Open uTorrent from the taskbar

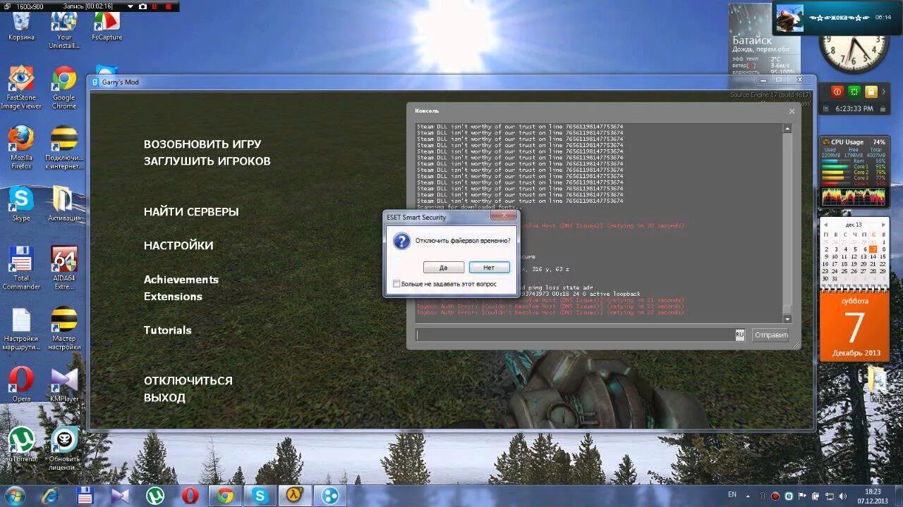pos(155,496)
